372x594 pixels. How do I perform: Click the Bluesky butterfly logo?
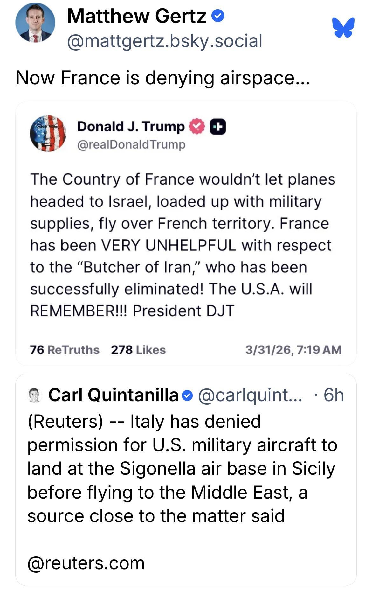click(x=343, y=28)
